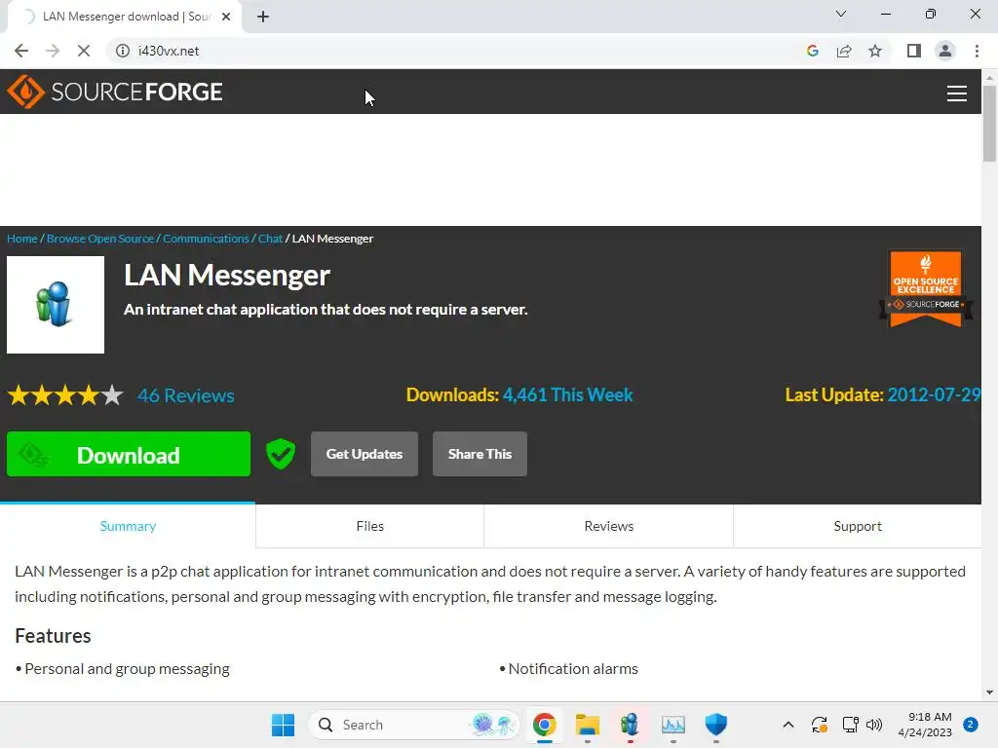Open LAN Messenger app in taskbar
This screenshot has width=998, height=748.
click(x=630, y=725)
